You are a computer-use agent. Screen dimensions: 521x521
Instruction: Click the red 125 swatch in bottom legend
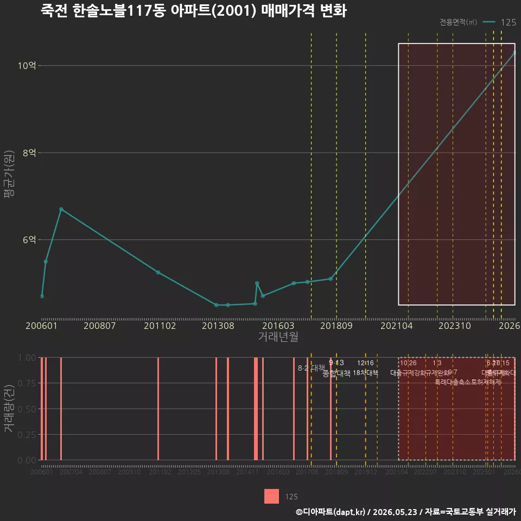click(x=271, y=497)
